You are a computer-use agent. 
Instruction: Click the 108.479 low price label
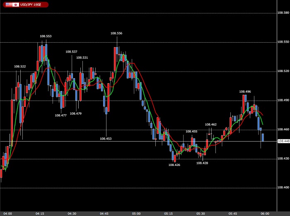coord(76,114)
